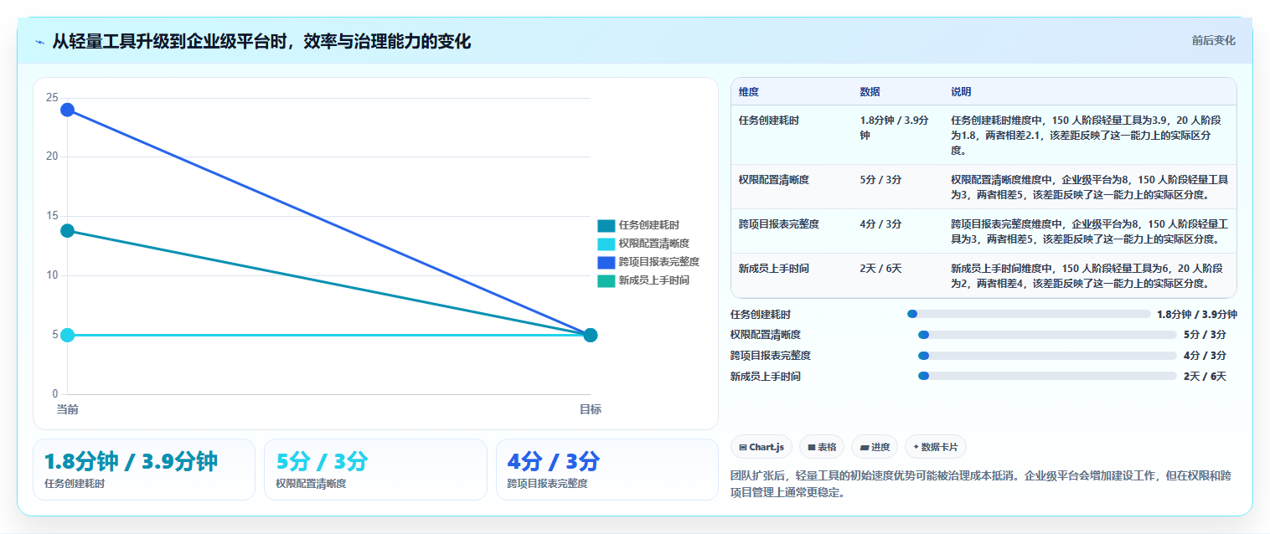Click the blue data point at 24

(x=68, y=110)
